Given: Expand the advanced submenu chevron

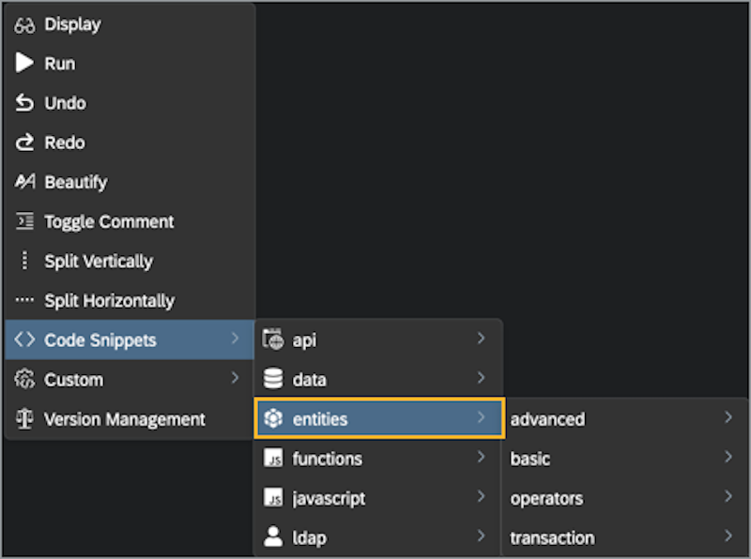Looking at the screenshot, I should (728, 417).
